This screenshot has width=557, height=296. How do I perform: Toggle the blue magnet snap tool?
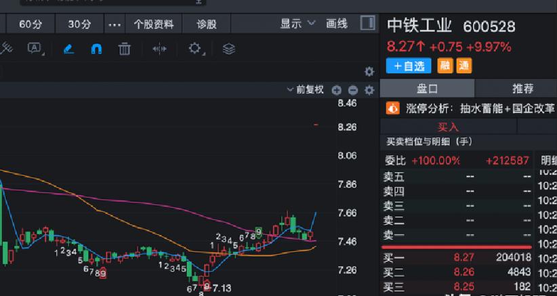click(x=96, y=49)
